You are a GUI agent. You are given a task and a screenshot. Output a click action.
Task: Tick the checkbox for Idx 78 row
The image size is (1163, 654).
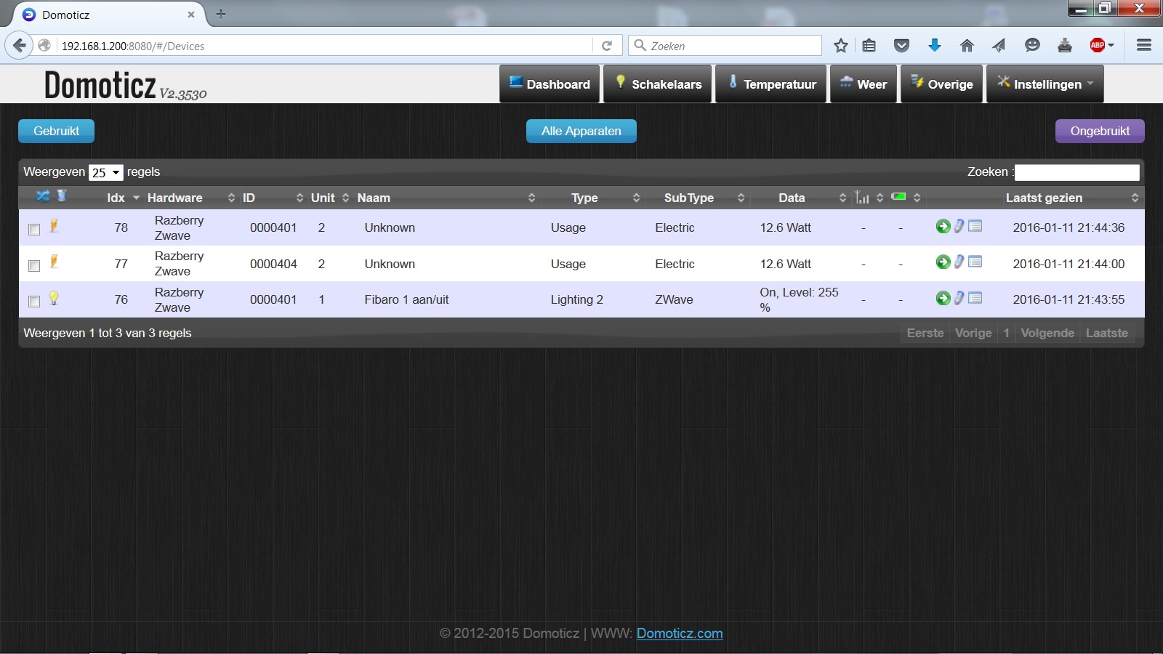[x=34, y=230]
